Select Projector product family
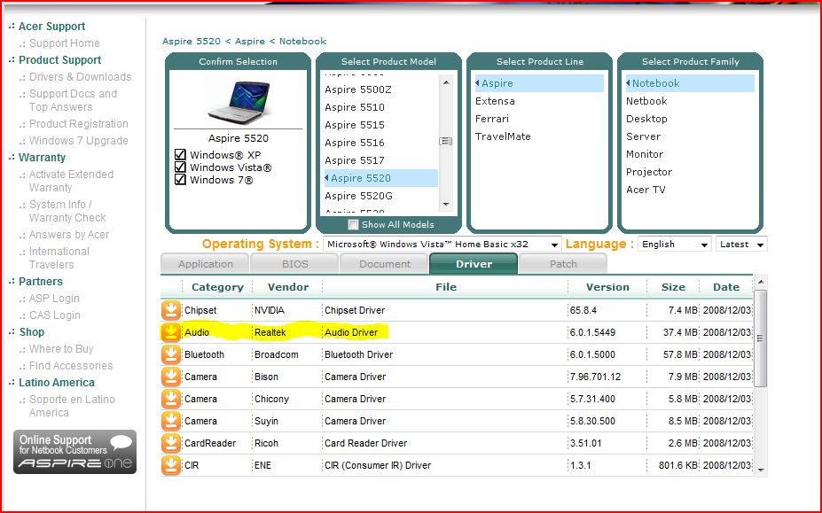Image resolution: width=822 pixels, height=513 pixels. [649, 172]
